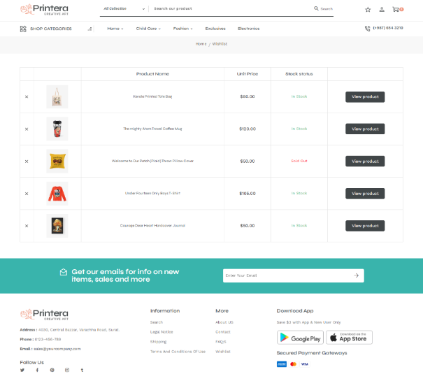Click the Enter Your Email field
The height and width of the screenshot is (388, 423).
(293, 275)
